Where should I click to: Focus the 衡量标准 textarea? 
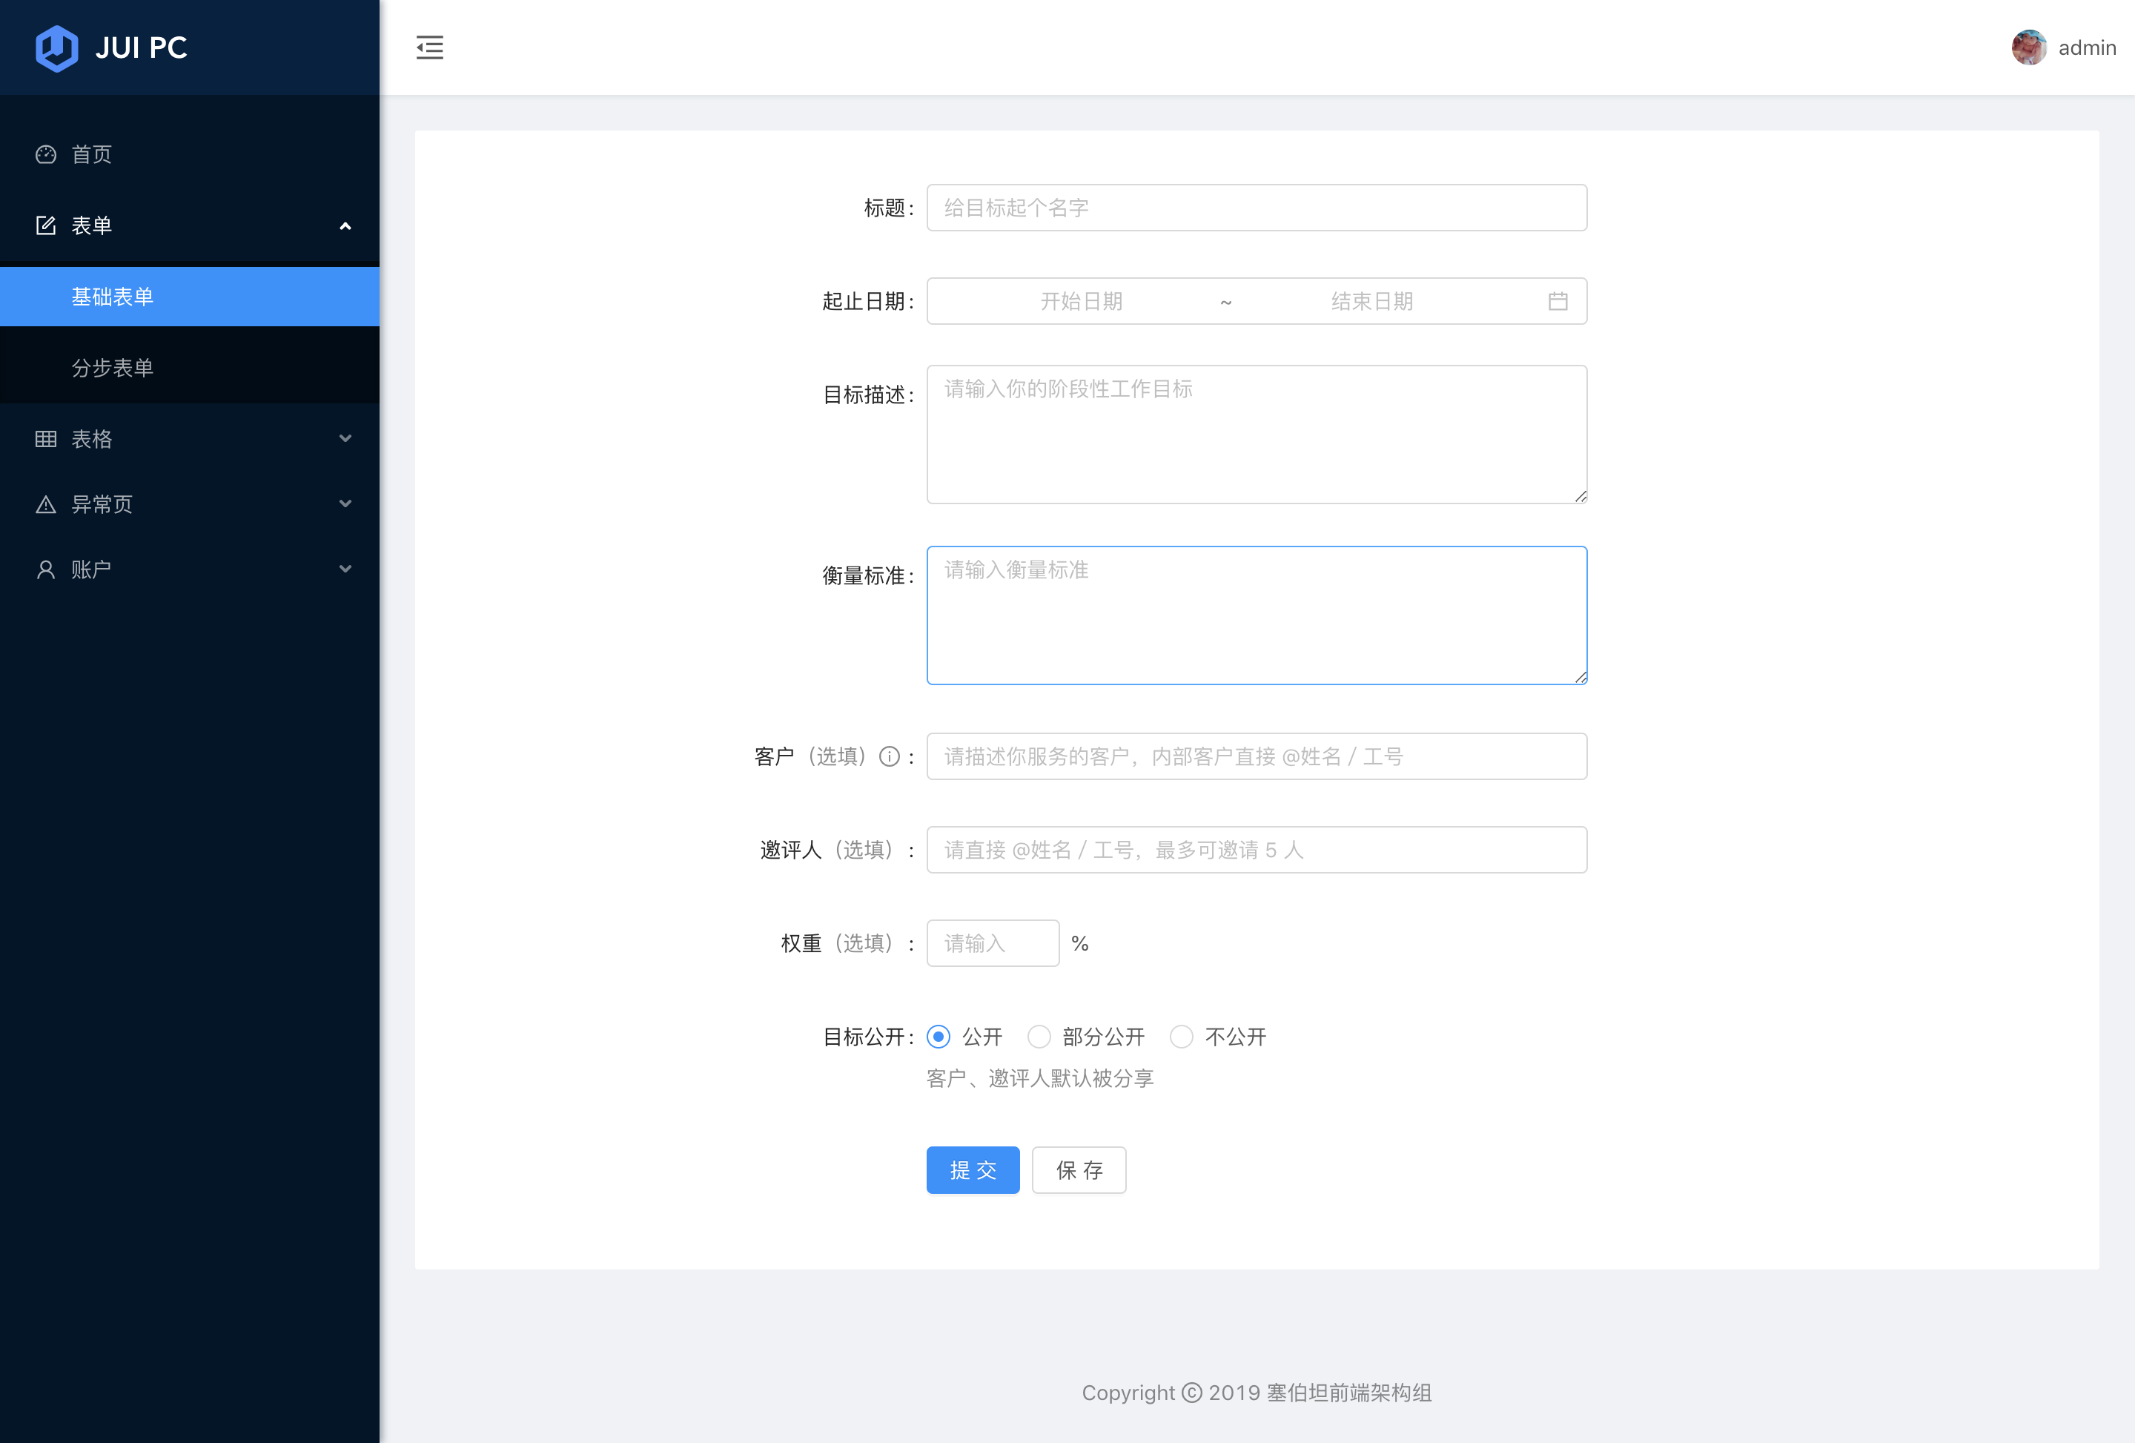click(1257, 615)
